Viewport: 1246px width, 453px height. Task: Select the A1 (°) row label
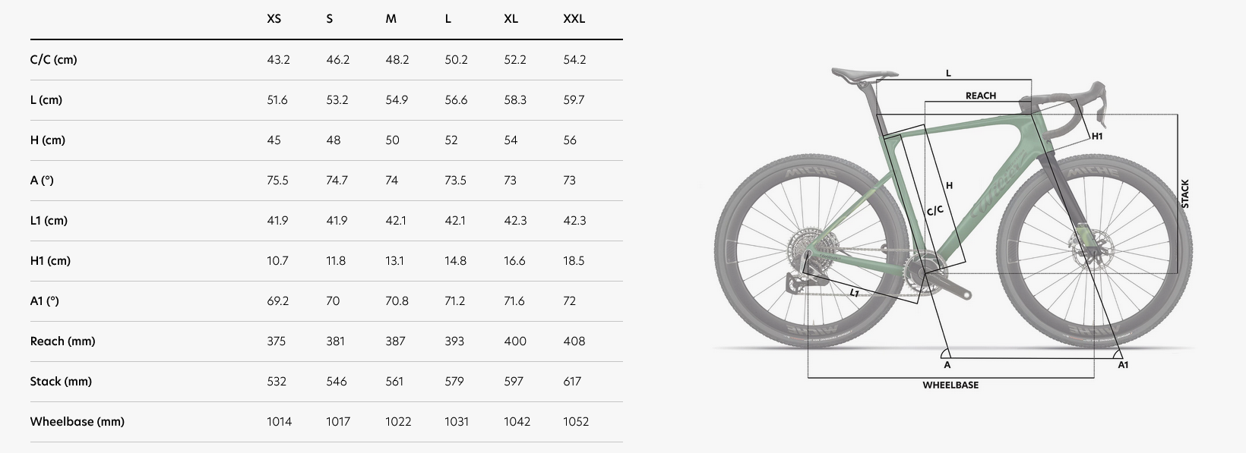pos(45,301)
